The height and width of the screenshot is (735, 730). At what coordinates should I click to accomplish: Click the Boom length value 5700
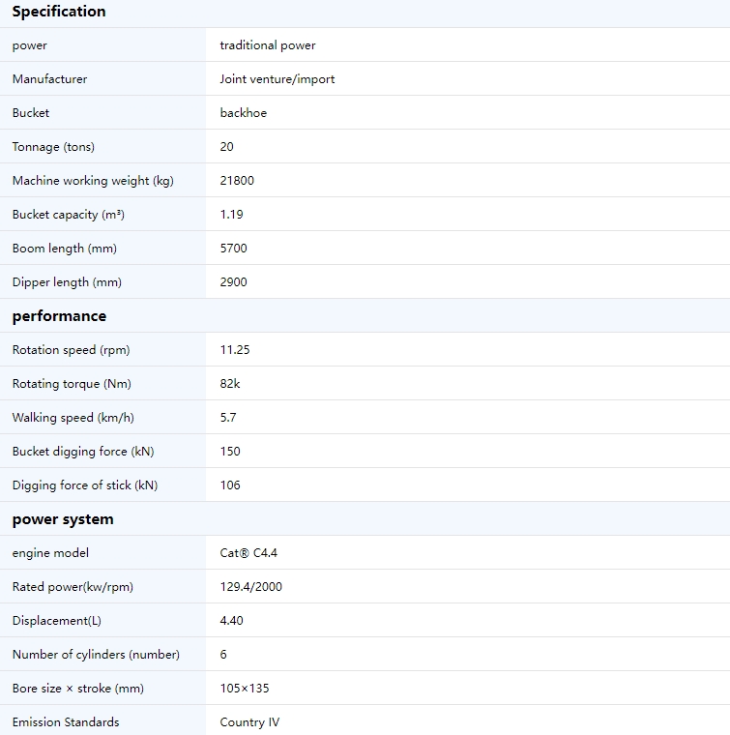pyautogui.click(x=233, y=248)
